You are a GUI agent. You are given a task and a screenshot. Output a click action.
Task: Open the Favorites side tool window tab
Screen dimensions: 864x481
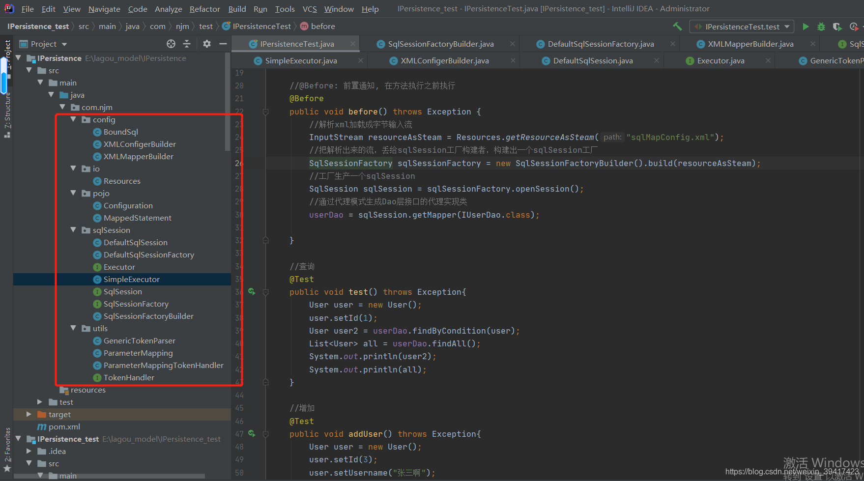pyautogui.click(x=7, y=450)
